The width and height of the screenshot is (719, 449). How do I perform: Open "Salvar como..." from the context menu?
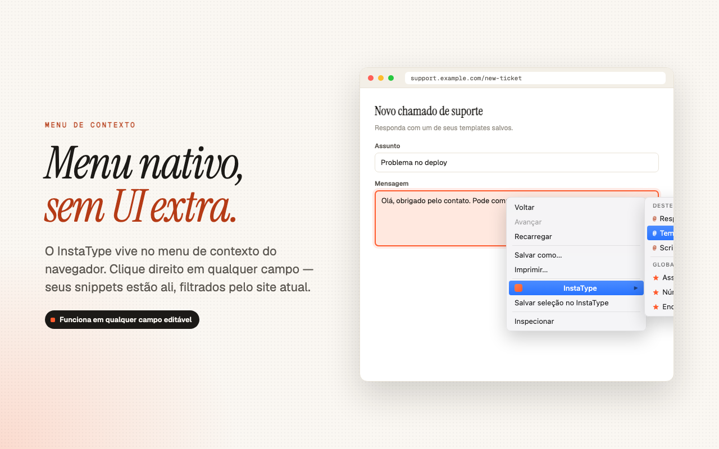pos(576,255)
